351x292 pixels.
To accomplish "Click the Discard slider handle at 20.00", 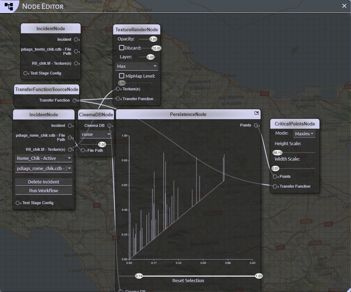I will point(156,48).
